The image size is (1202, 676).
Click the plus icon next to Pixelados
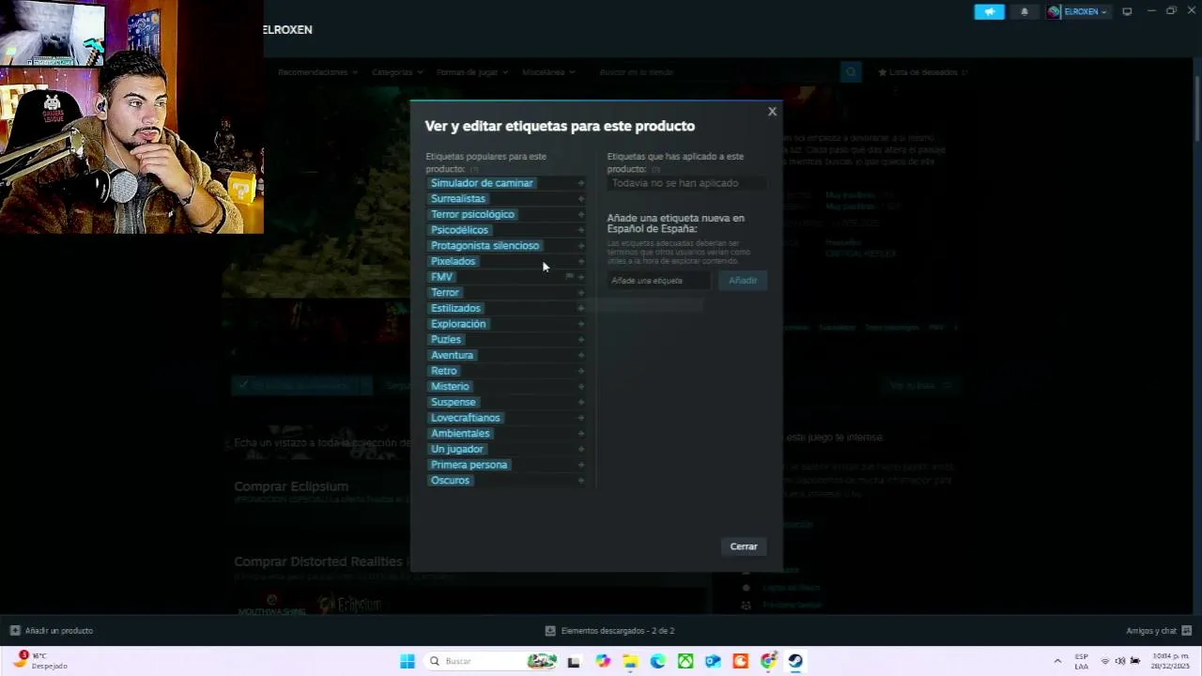tap(581, 261)
